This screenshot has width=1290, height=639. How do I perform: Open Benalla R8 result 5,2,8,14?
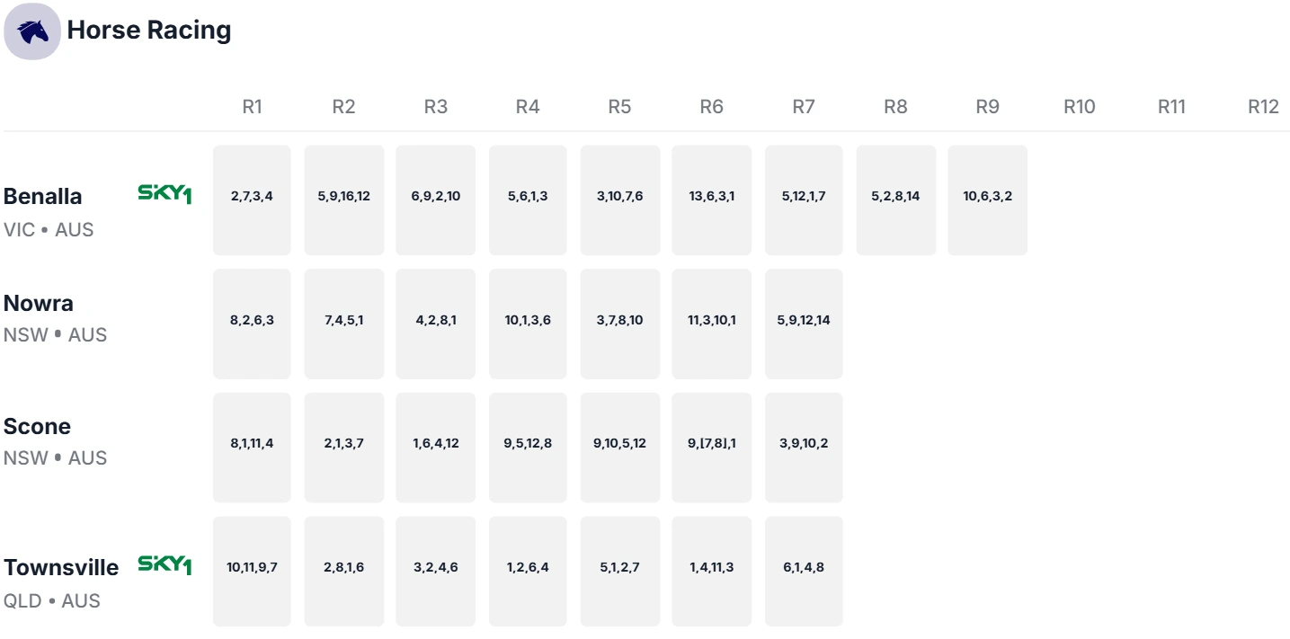coord(895,200)
